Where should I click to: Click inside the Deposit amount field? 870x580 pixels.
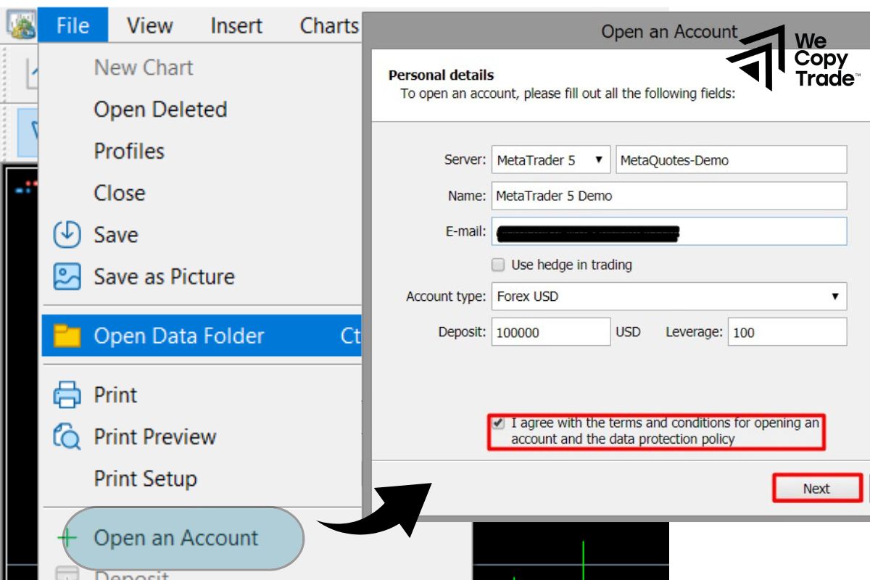[x=551, y=331]
